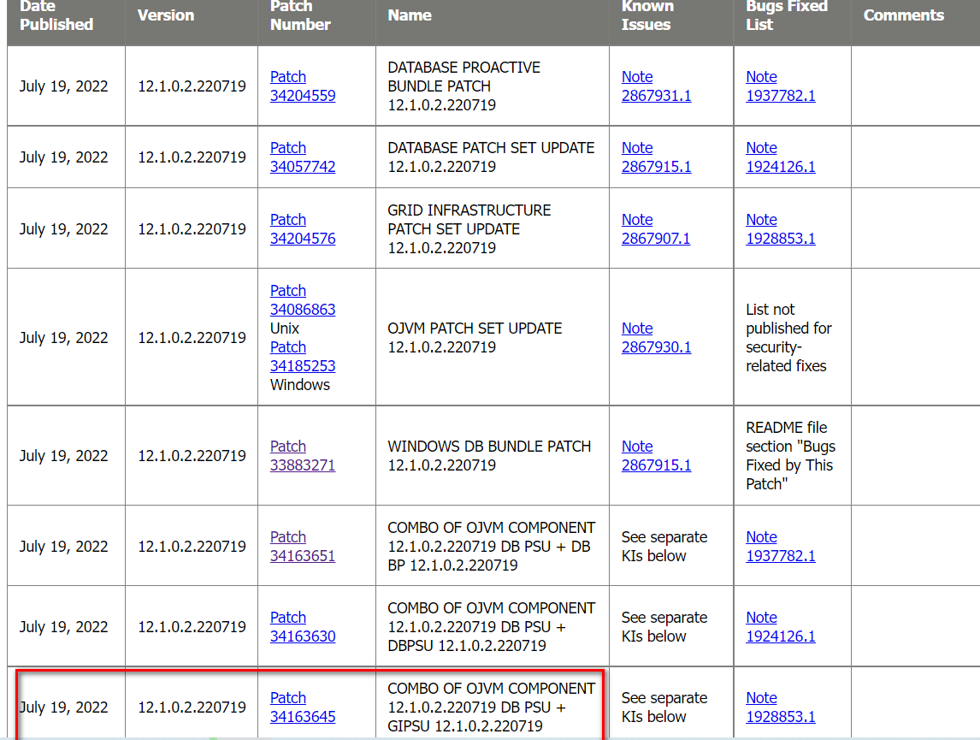The height and width of the screenshot is (740, 980).
Task: Click July 19, 2022 date in Proactive Bundle row
Action: 64,86
